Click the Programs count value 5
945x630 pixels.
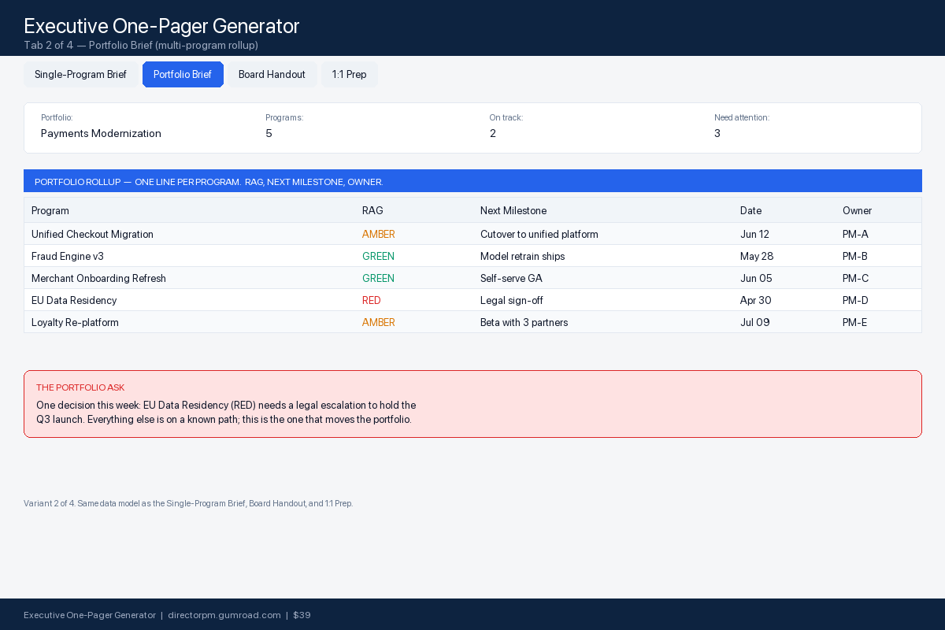[269, 134]
